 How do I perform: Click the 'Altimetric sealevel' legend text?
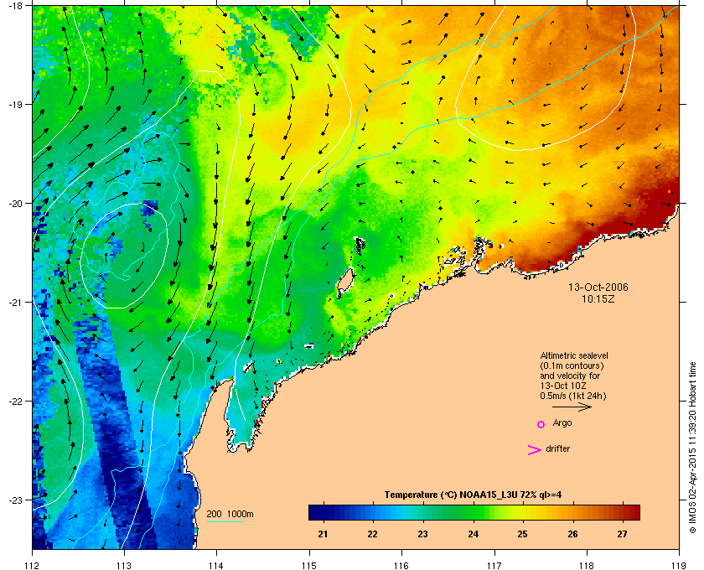tap(574, 355)
